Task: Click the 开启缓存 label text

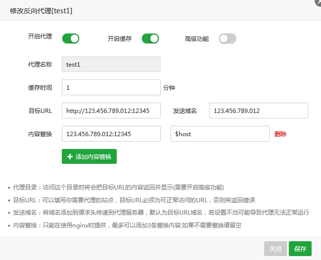Action: 120,38
